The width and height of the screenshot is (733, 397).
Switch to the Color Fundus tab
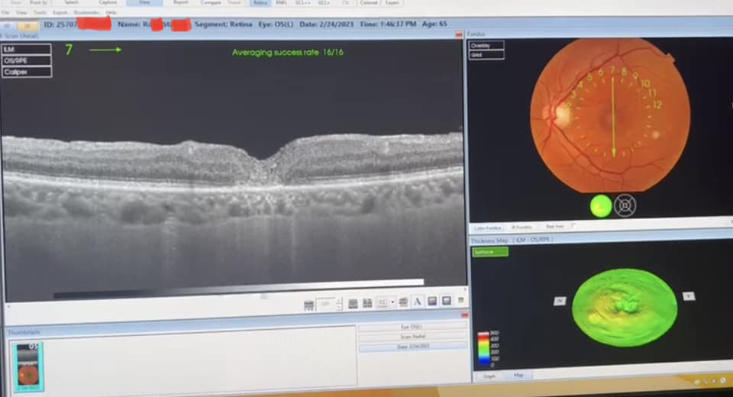click(488, 228)
